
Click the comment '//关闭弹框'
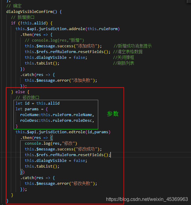124,58
